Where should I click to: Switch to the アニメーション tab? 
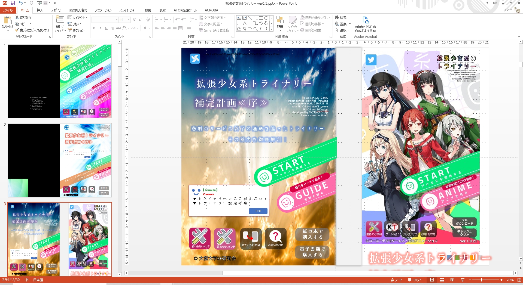(103, 10)
